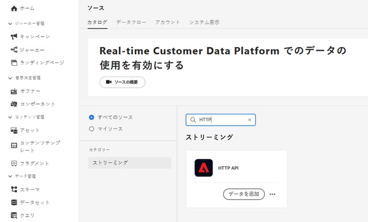
Task: Select the ランディングページ icon
Action: 14,63
